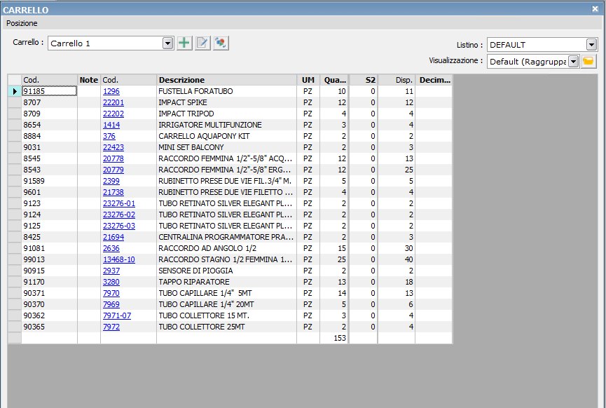This screenshot has height=408, width=606.
Task: Click description TUBO COLLETTORE 25MT
Action: pyautogui.click(x=202, y=327)
